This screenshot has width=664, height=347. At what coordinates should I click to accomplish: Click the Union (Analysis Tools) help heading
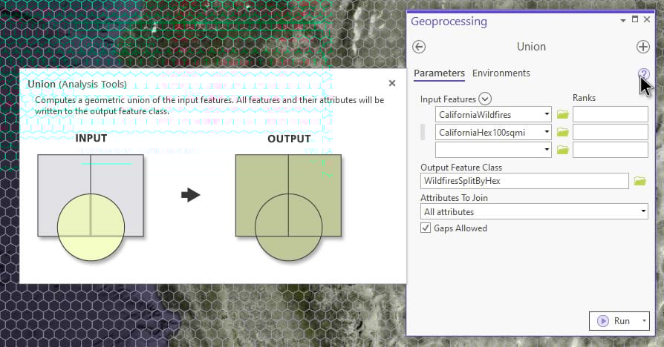[77, 84]
